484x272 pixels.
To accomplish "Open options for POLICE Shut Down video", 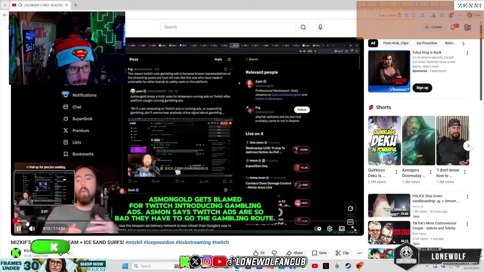I will coord(467,197).
